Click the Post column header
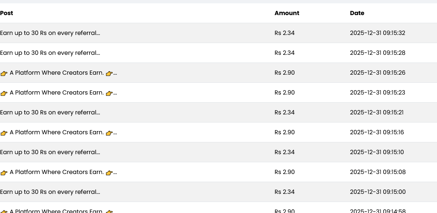437x213 pixels. point(7,13)
